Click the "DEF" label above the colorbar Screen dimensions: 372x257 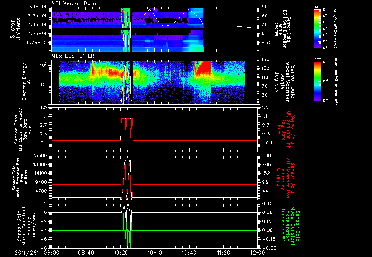pos(317,60)
